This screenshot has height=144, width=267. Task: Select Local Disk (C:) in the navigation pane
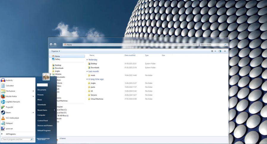[x=62, y=110]
